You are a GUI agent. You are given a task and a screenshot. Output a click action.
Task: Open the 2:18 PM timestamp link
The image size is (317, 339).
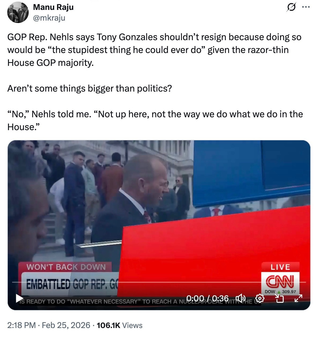pos(21,325)
